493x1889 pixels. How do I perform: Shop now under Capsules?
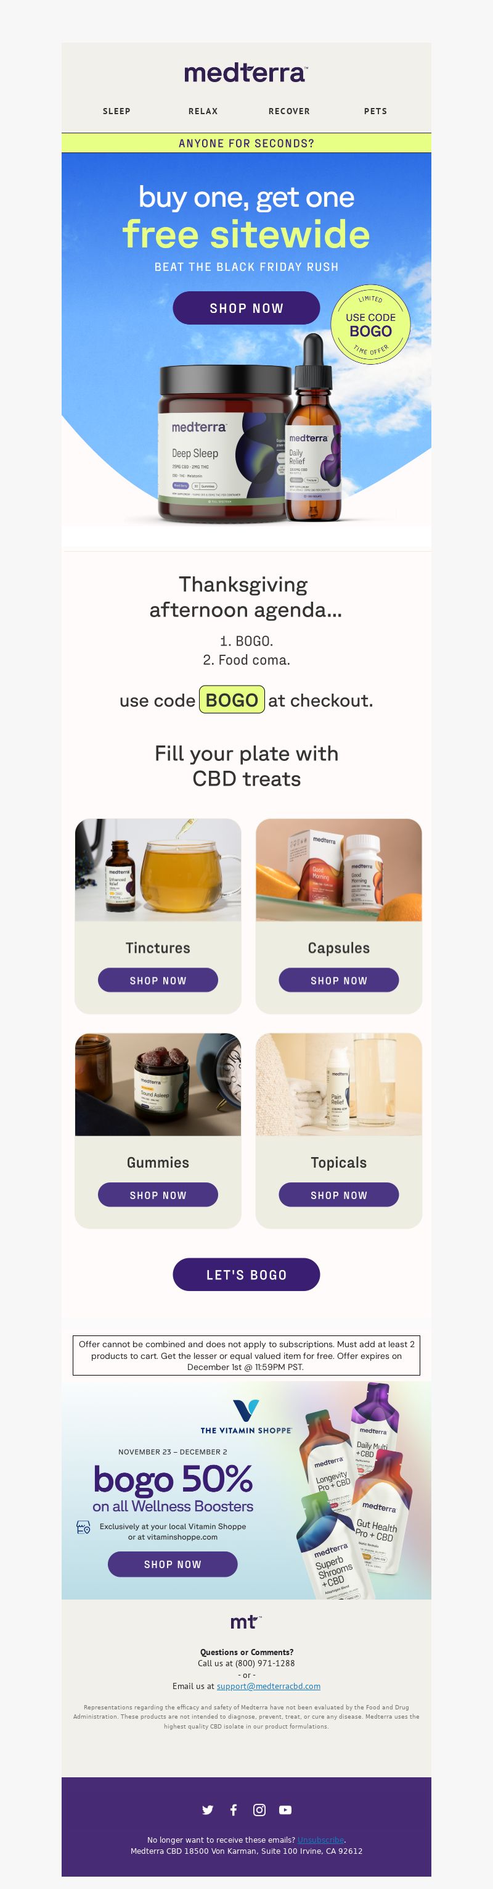(338, 981)
